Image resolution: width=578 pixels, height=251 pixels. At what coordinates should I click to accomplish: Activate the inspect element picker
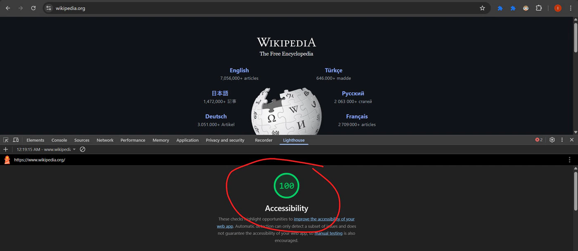[x=6, y=140]
